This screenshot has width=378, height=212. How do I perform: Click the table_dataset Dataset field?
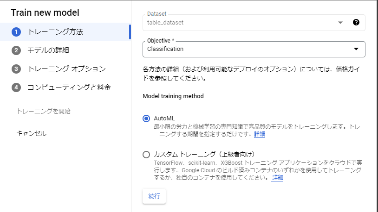click(241, 22)
